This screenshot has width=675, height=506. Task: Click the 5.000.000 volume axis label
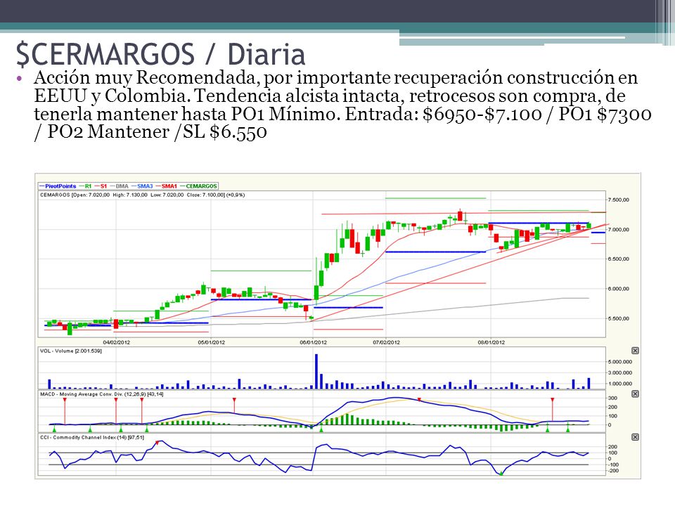pos(620,362)
